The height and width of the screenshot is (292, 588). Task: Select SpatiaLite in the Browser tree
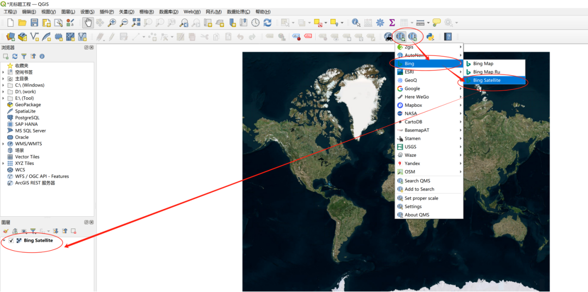[x=25, y=111]
